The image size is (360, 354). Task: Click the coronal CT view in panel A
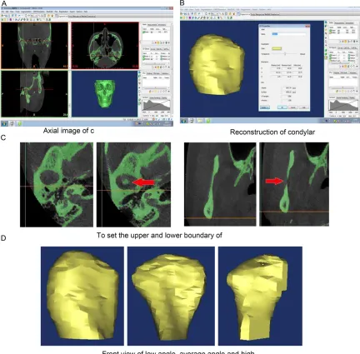34,46
